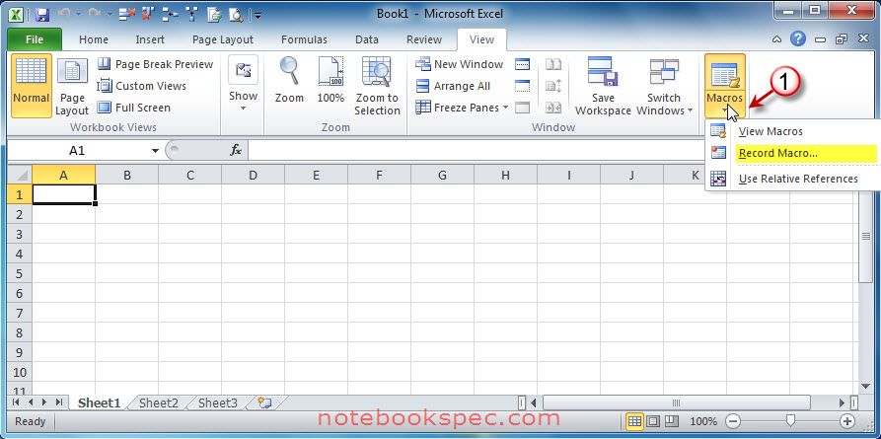Image resolution: width=881 pixels, height=439 pixels.
Task: Open Excel Help question mark icon
Action: point(797,38)
